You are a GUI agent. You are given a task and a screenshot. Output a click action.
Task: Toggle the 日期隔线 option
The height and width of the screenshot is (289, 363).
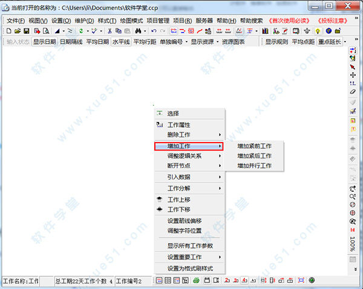tap(71, 42)
